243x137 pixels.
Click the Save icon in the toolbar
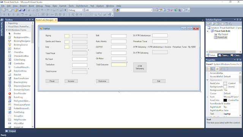[x=20, y=10]
